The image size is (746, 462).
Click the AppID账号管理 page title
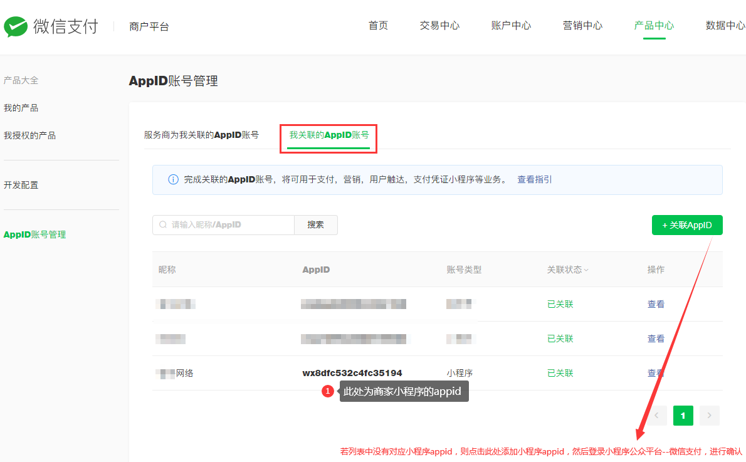pyautogui.click(x=173, y=81)
